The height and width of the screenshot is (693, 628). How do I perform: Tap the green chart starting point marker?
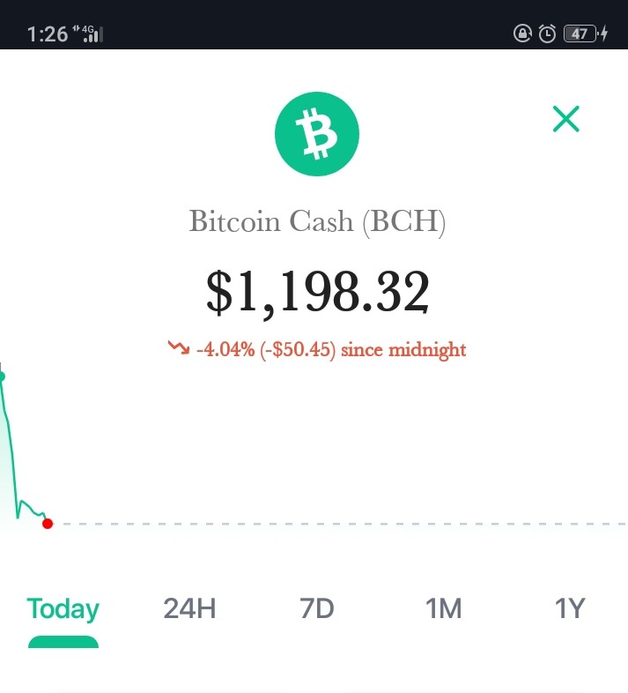pos(2,376)
